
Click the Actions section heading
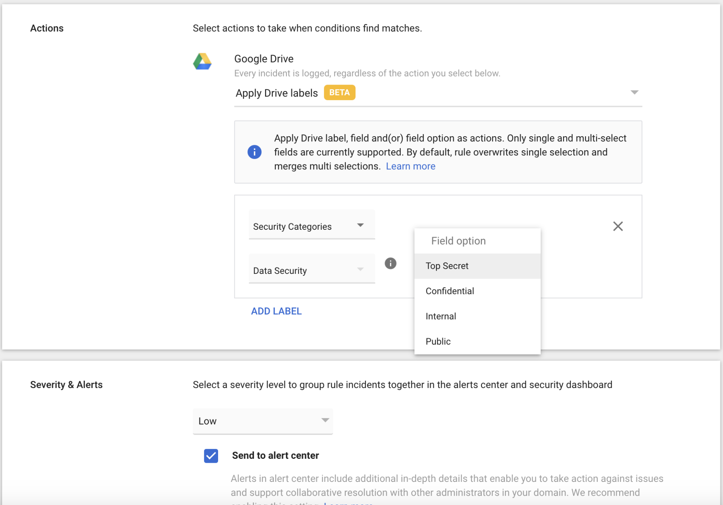coord(47,28)
